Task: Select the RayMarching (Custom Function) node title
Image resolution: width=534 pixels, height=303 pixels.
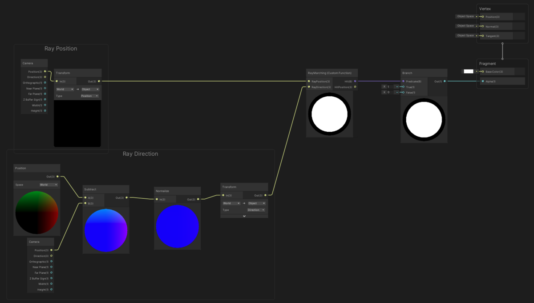Action: coord(329,72)
